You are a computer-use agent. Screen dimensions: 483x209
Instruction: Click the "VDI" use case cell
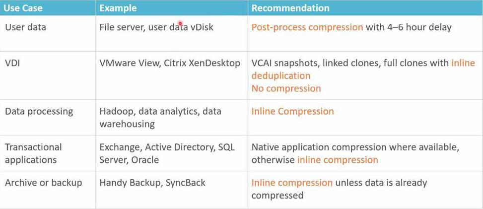pyautogui.click(x=13, y=63)
